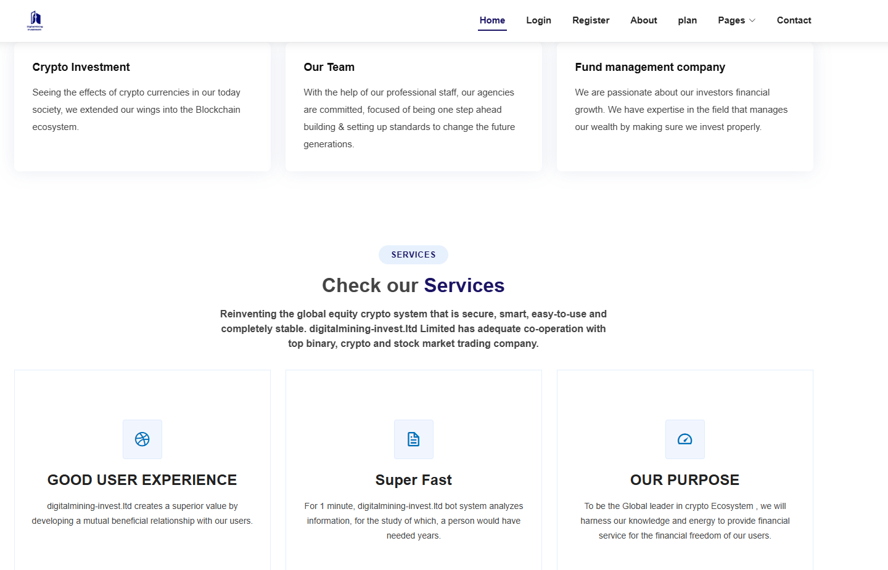The width and height of the screenshot is (888, 570).
Task: Go to the Home nav item
Action: [x=492, y=20]
